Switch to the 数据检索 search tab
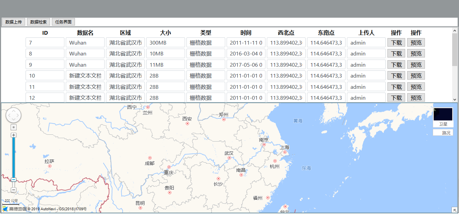The width and height of the screenshot is (459, 214). tap(39, 22)
